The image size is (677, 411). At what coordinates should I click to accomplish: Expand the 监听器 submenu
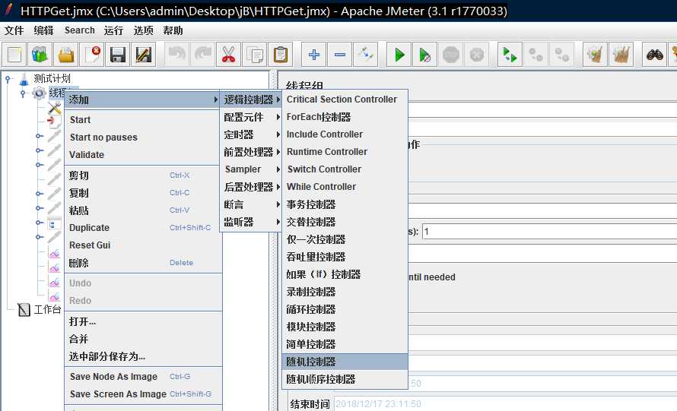point(251,222)
